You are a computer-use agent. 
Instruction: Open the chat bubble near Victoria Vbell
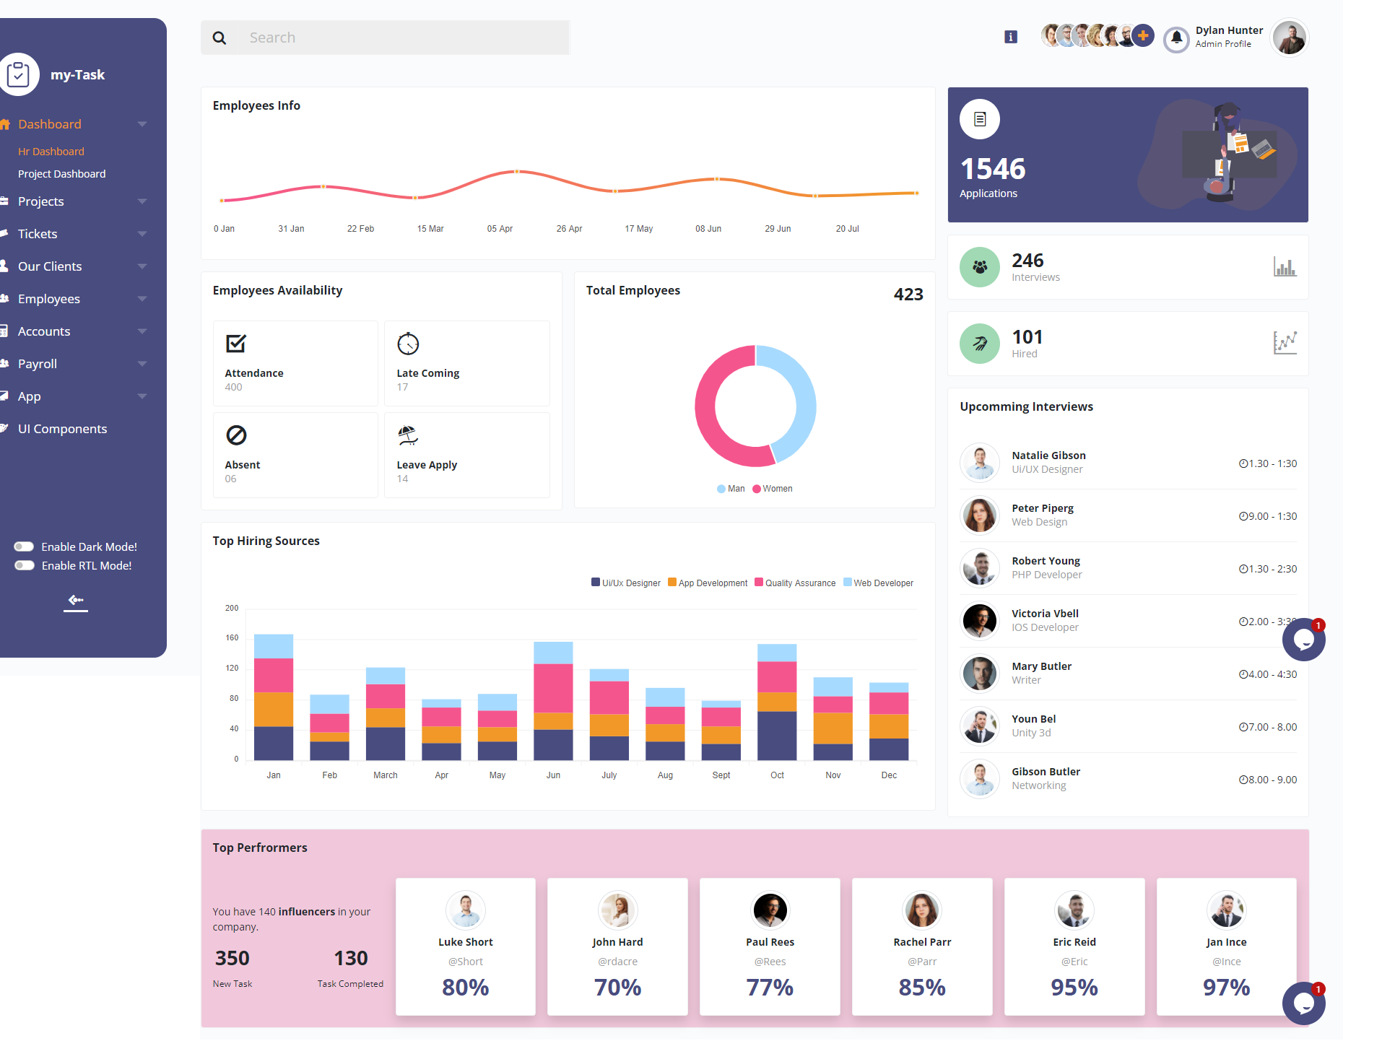click(x=1303, y=640)
